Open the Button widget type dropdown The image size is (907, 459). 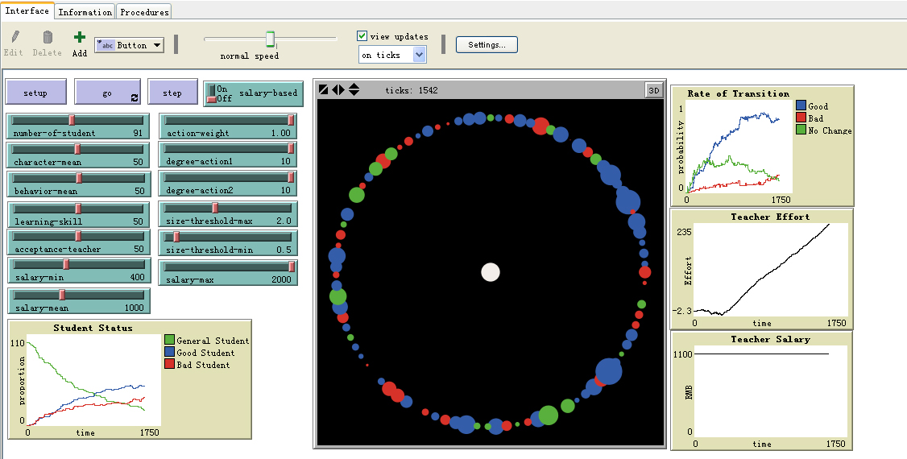click(130, 45)
